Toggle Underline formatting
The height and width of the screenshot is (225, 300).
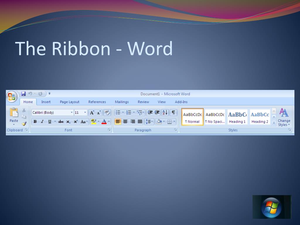click(50, 122)
